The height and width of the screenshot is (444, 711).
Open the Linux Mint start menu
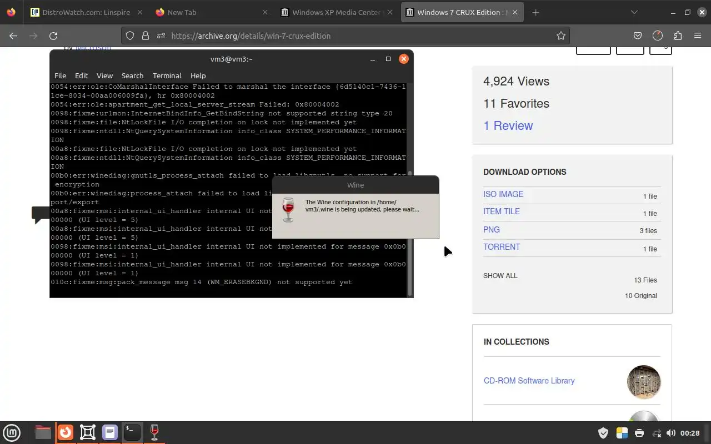point(12,432)
